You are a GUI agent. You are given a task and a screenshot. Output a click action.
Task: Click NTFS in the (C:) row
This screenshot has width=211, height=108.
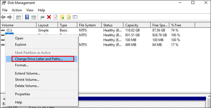pos(83,30)
